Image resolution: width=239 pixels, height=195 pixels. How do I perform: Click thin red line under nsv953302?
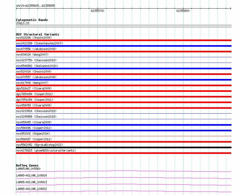pyautogui.click(x=124, y=136)
